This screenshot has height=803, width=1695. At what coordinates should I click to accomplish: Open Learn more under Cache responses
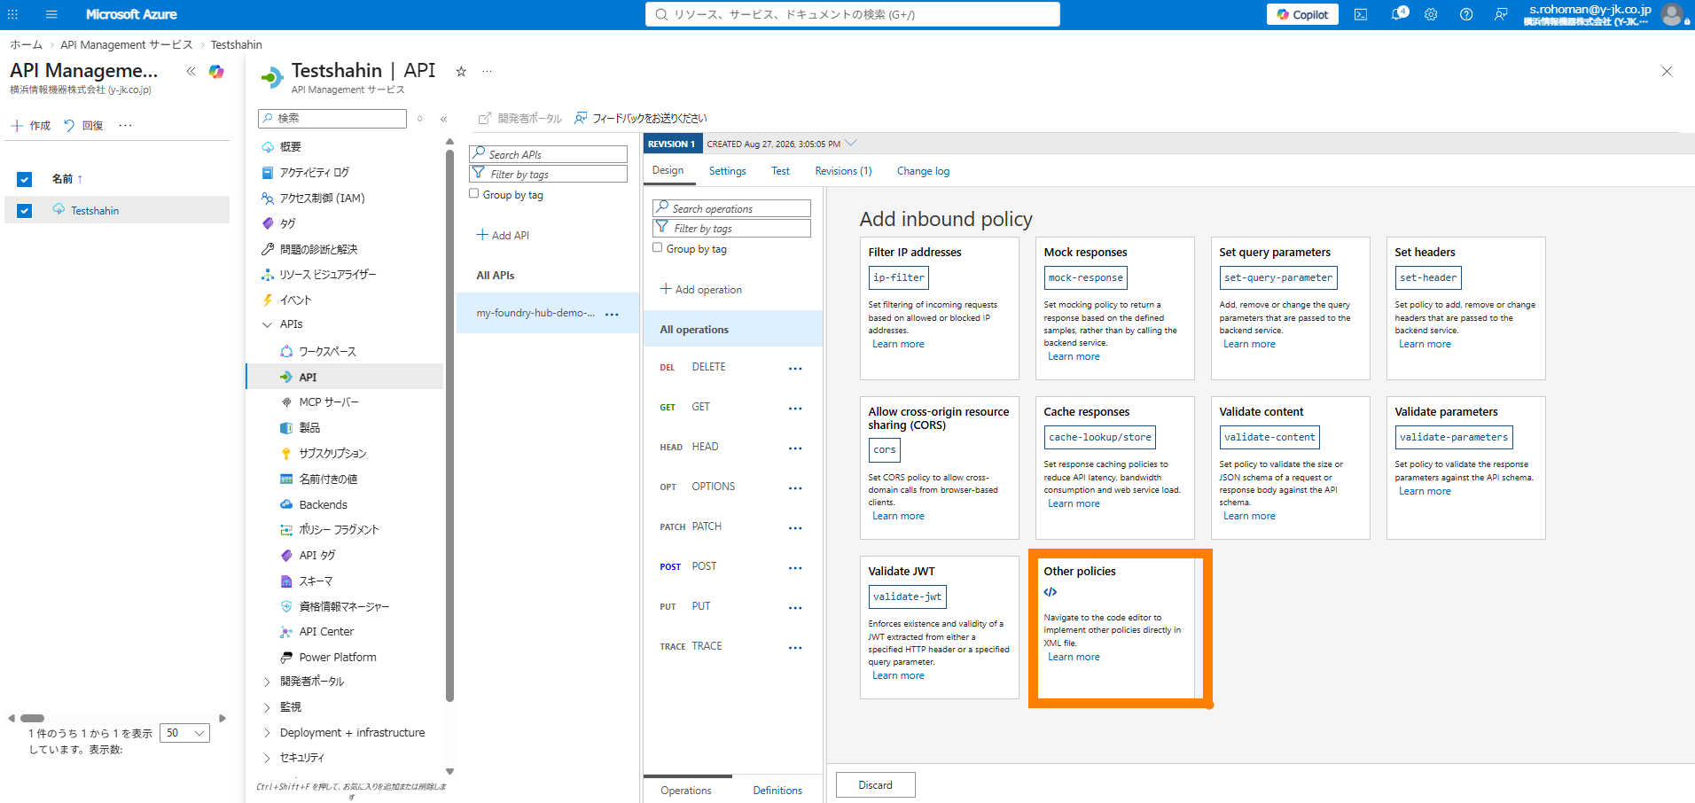[1074, 503]
